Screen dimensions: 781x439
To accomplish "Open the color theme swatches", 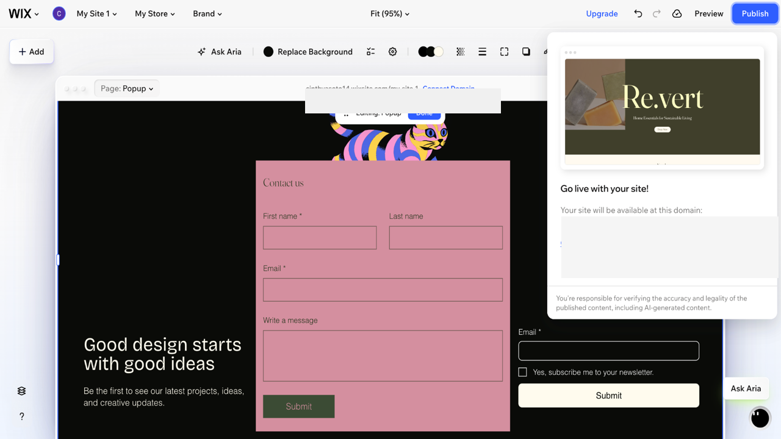I will pos(431,52).
